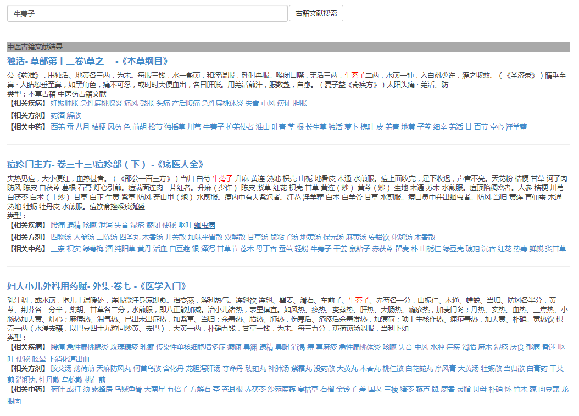Screen dimensions: 579x416
Task: Open the 安胎饮 formula link
Action: point(379,237)
